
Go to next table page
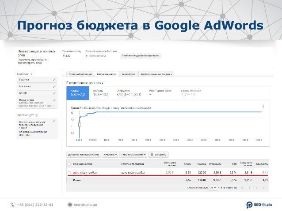[x=257, y=188]
